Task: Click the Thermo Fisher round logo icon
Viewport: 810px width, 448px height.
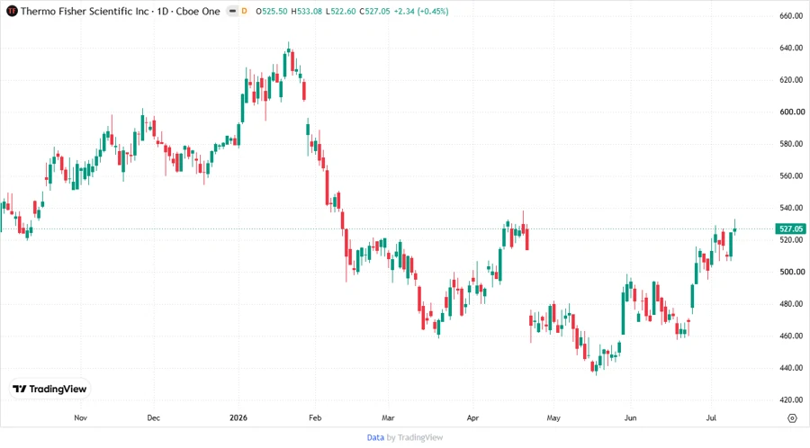Action: click(x=12, y=11)
